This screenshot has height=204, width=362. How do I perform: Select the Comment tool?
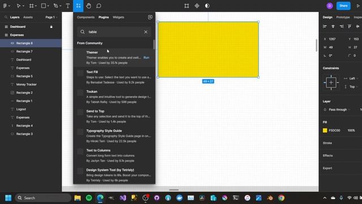tap(98, 6)
